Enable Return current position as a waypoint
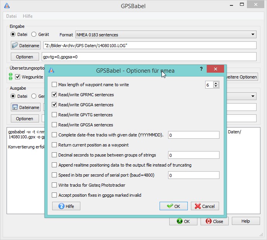 [54, 145]
